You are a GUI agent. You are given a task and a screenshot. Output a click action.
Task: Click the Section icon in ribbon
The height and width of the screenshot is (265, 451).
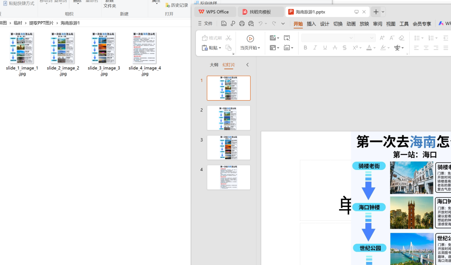pyautogui.click(x=287, y=48)
